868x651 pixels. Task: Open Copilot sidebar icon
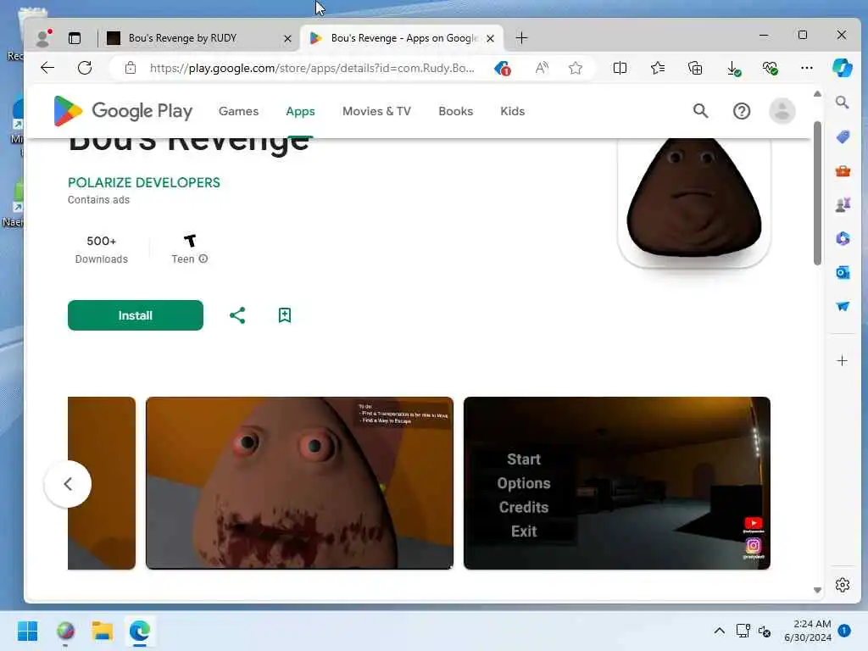[x=842, y=68]
